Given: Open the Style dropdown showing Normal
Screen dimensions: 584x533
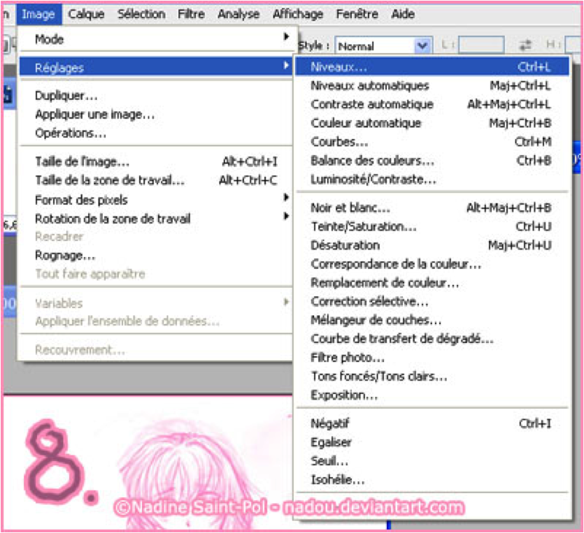Looking at the screenshot, I should click(x=422, y=46).
